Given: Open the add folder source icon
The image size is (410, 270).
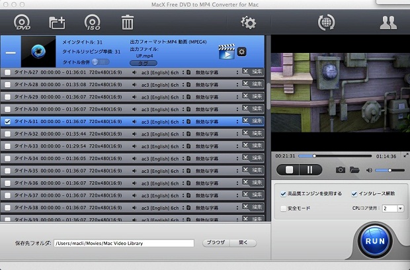Looking at the screenshot, I should pos(57,22).
